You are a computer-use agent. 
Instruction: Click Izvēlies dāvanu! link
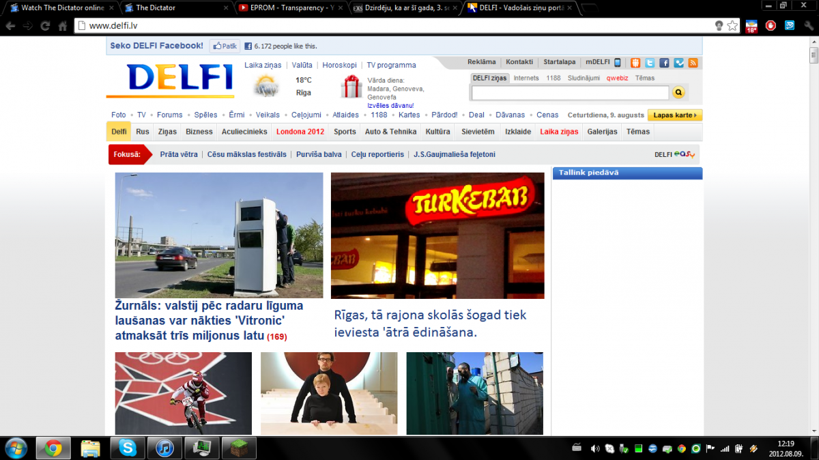point(390,106)
